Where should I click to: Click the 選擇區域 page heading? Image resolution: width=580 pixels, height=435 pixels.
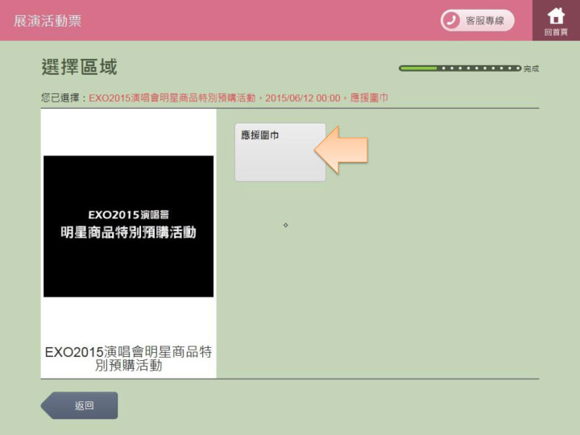79,67
